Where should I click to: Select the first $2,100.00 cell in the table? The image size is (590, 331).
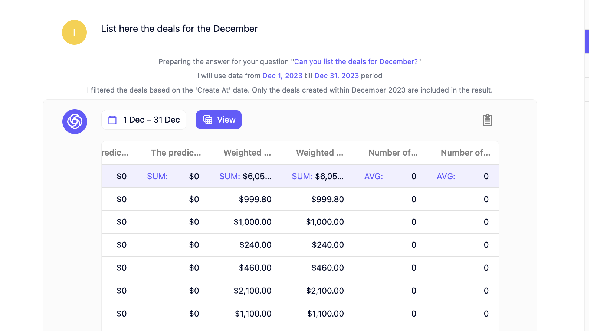point(252,291)
